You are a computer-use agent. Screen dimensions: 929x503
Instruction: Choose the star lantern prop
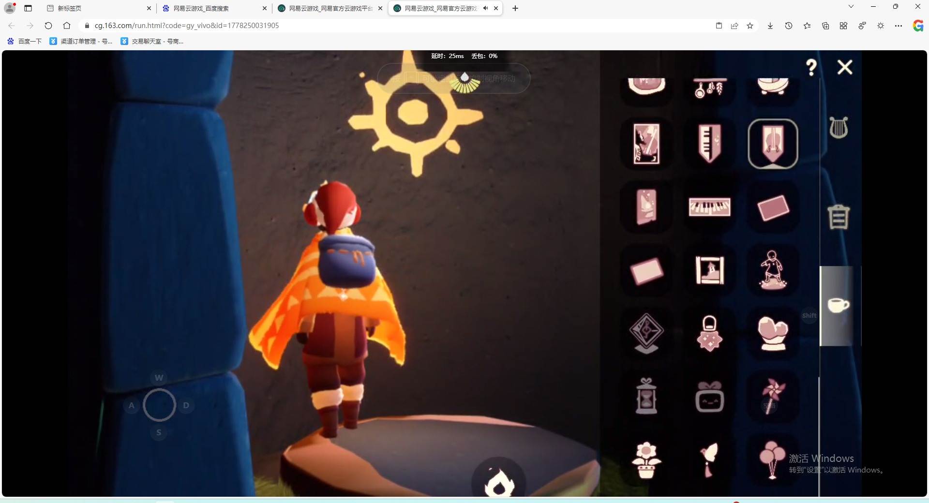point(710,333)
